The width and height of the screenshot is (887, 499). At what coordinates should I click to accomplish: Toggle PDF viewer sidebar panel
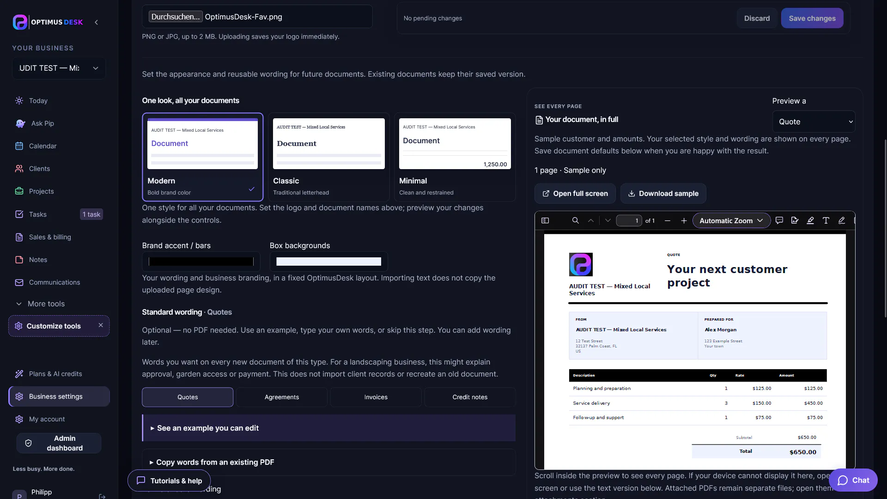545,221
